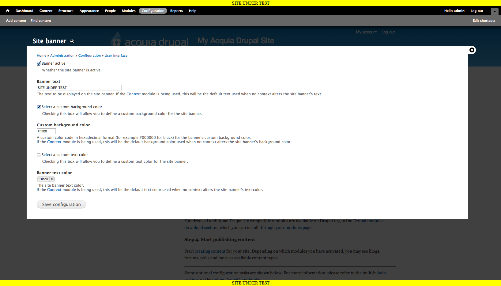Click the 'Banner text color' label

tap(54, 173)
